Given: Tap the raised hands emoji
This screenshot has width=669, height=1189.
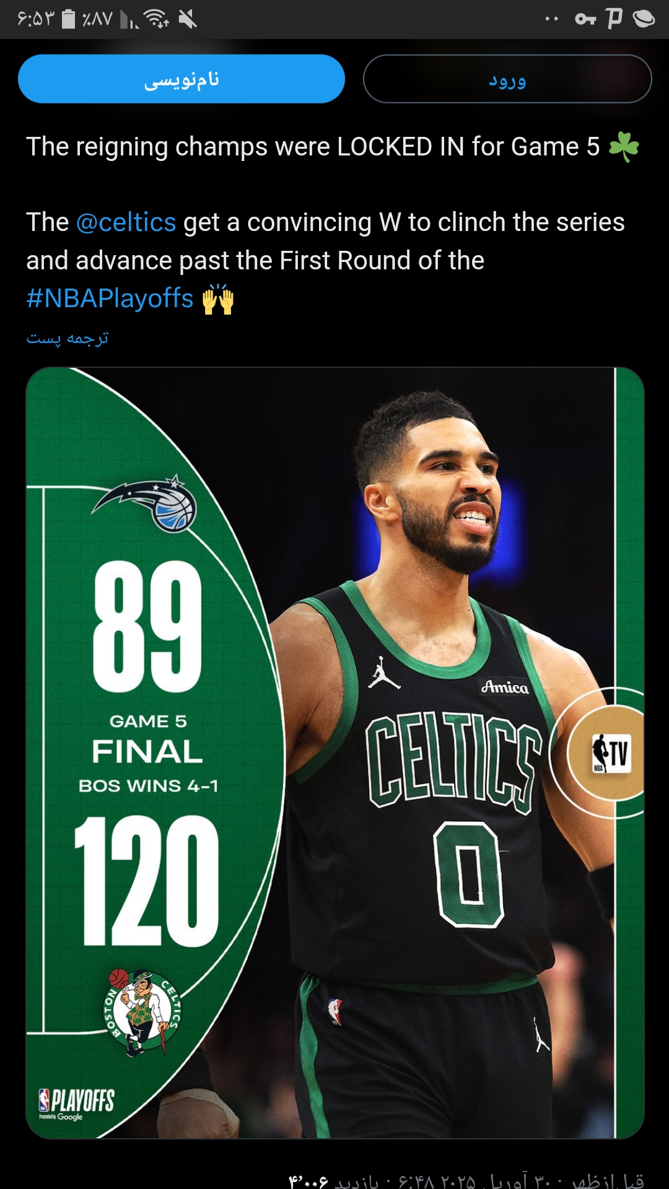Looking at the screenshot, I should [218, 299].
